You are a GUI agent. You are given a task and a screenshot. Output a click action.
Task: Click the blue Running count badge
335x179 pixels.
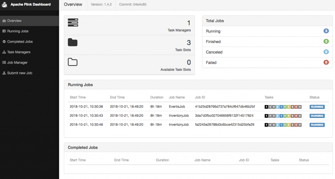pos(326,31)
